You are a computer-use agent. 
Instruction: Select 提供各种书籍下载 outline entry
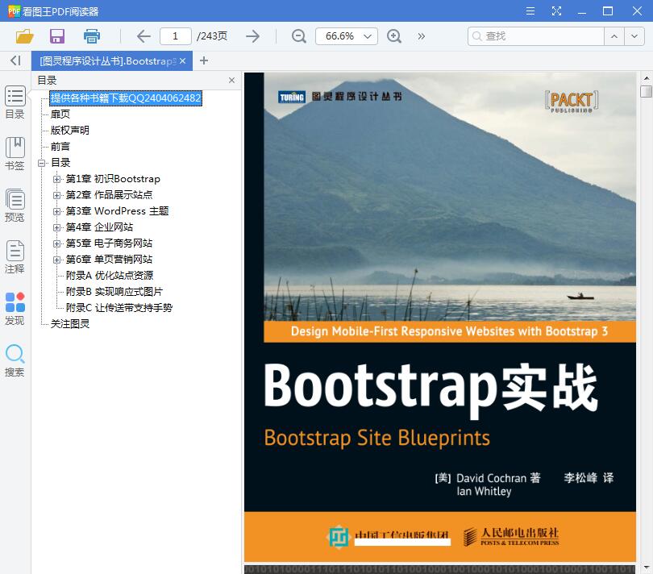(125, 98)
